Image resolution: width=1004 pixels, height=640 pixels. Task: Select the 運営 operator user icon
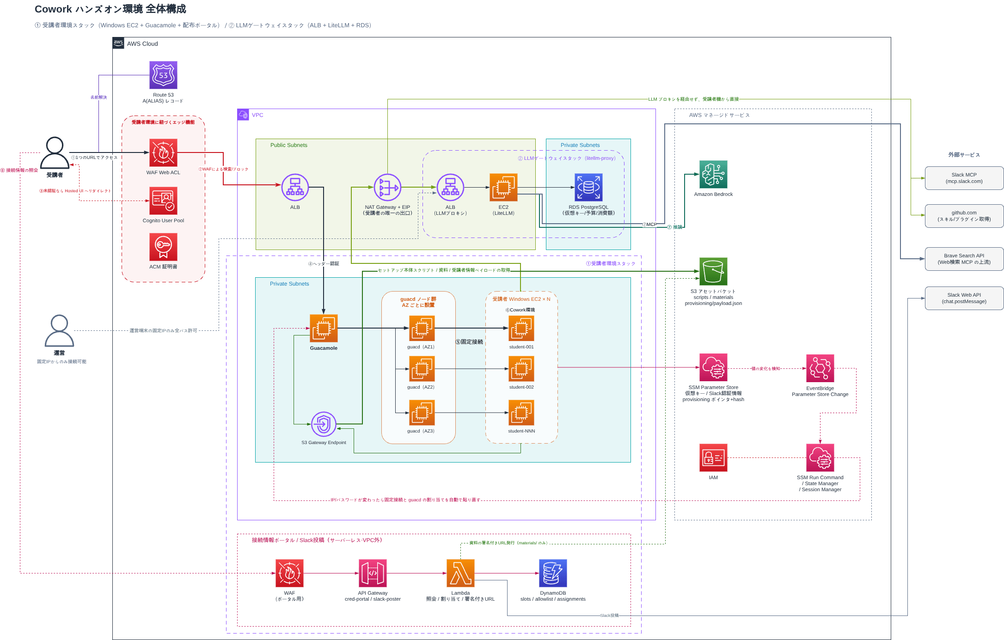59,330
